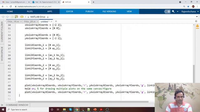200x112 pixels.
Task: Open the Windows Start menu
Action: (x=3, y=110)
